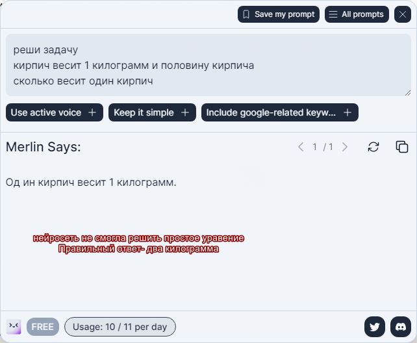Click the Save my prompt button
Image resolution: width=417 pixels, height=343 pixels.
pos(278,14)
